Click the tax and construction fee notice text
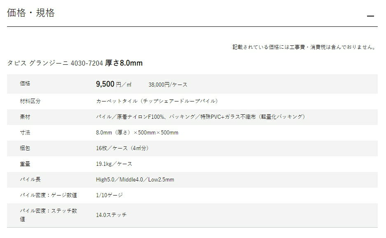Image resolution: width=386 pixels, height=238 pixels. pyautogui.click(x=304, y=47)
